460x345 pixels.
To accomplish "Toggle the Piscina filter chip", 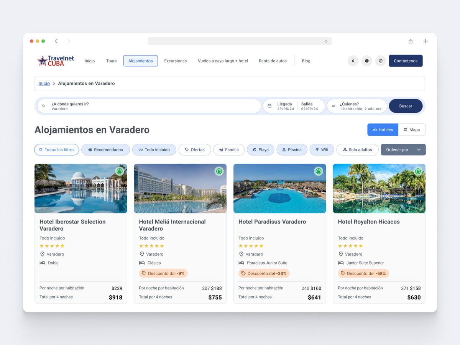I will (292, 150).
